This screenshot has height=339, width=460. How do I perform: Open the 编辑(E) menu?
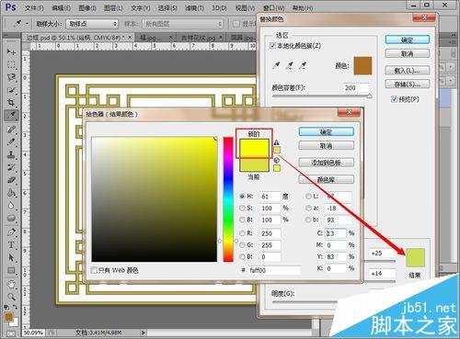point(61,8)
